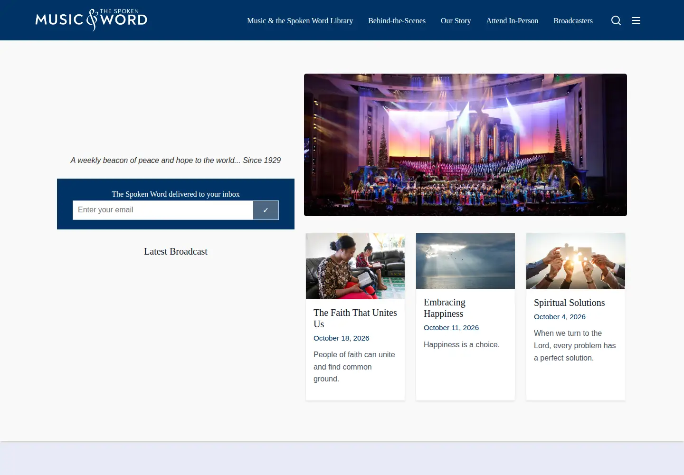Click the October 4, 2026 date
The image size is (684, 475).
click(x=560, y=317)
